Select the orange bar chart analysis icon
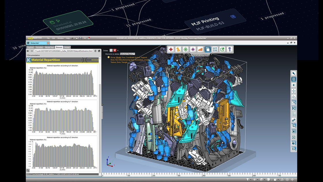This screenshot has width=323, height=182. (x=200, y=49)
